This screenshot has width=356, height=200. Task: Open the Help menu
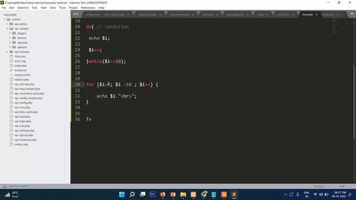[x=101, y=8]
